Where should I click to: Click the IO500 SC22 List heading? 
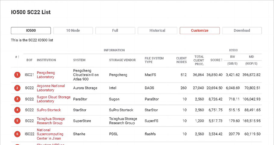31,12
